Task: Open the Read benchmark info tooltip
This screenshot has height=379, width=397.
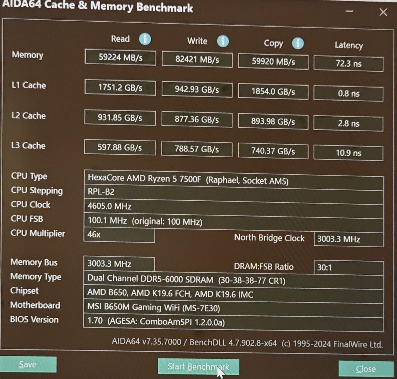Action: tap(145, 39)
